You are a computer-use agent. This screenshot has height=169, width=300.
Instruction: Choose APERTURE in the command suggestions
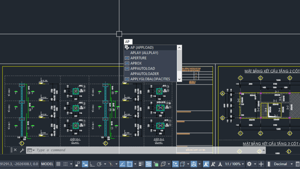click(x=139, y=58)
